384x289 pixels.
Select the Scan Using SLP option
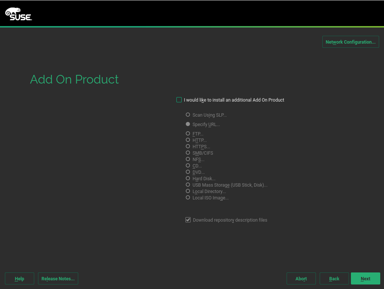(188, 115)
